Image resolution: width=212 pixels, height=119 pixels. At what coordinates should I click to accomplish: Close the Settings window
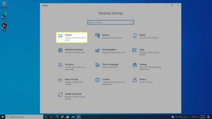[x=178, y=6]
